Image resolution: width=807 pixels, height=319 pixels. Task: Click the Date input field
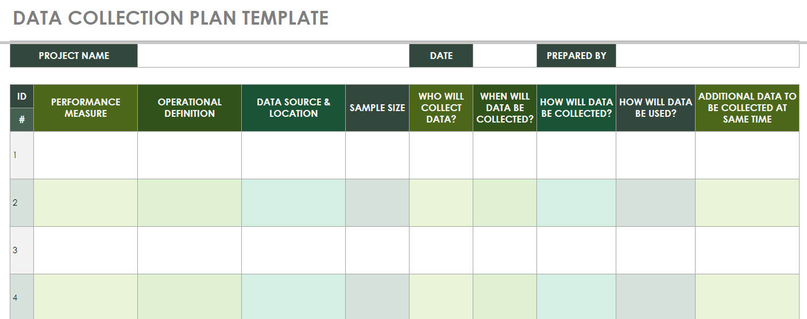(x=504, y=56)
